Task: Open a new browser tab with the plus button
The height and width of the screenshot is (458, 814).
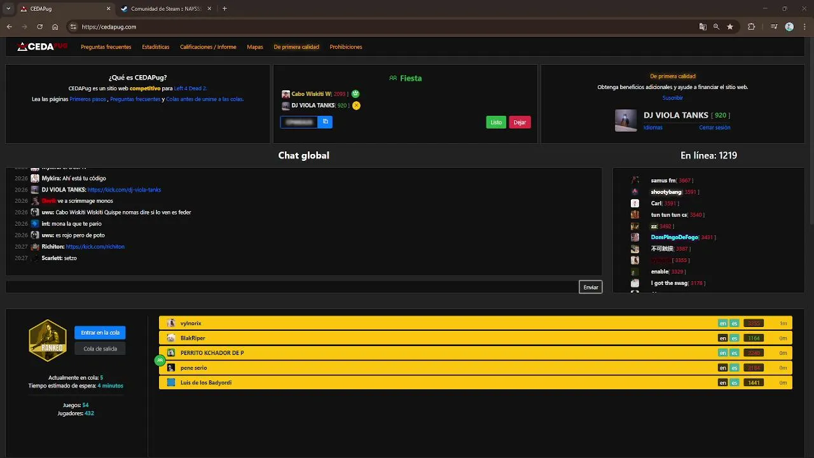Action: pyautogui.click(x=224, y=9)
